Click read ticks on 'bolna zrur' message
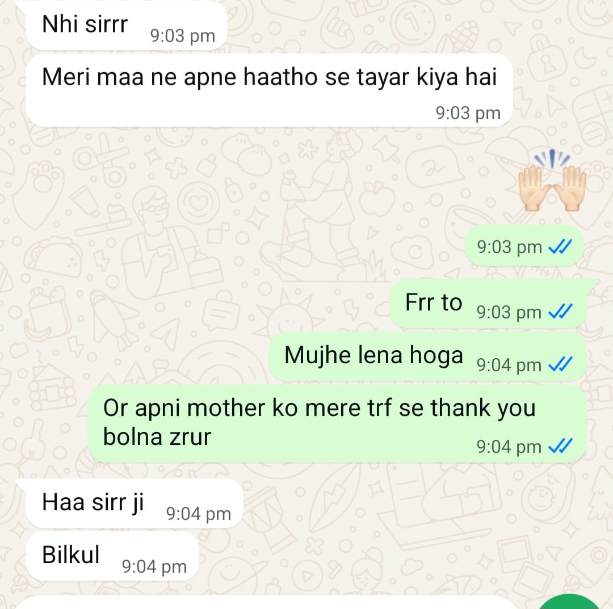 pyautogui.click(x=560, y=446)
